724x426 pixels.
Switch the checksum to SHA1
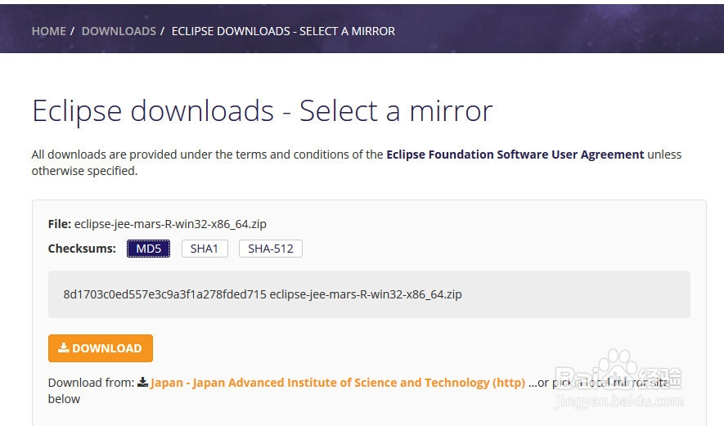coord(205,249)
